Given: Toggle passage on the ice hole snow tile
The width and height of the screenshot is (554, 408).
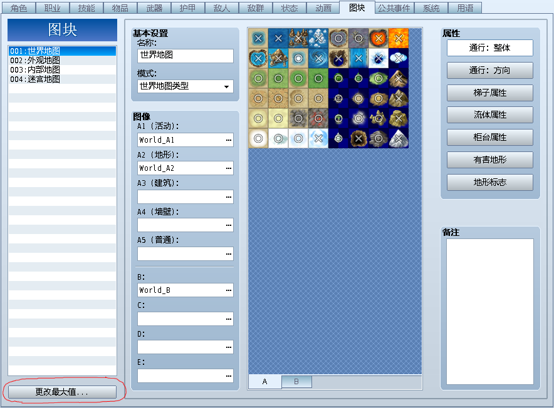Looking at the screenshot, I should (x=379, y=58).
